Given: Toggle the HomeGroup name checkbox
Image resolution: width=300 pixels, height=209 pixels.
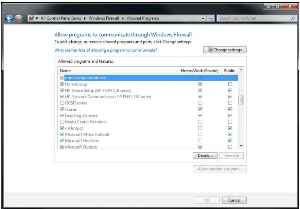Looking at the screenshot, I should [62, 84].
